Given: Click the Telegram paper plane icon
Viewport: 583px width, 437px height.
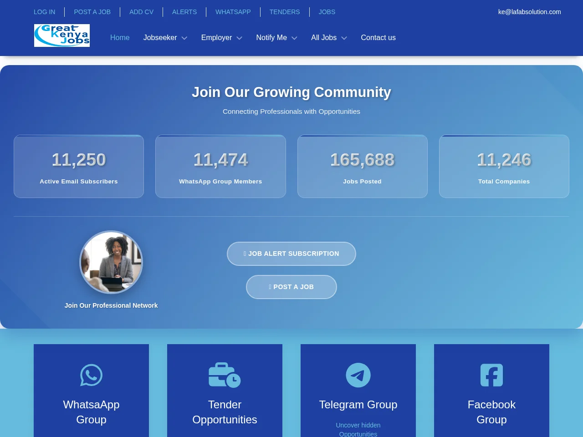Looking at the screenshot, I should (x=358, y=375).
